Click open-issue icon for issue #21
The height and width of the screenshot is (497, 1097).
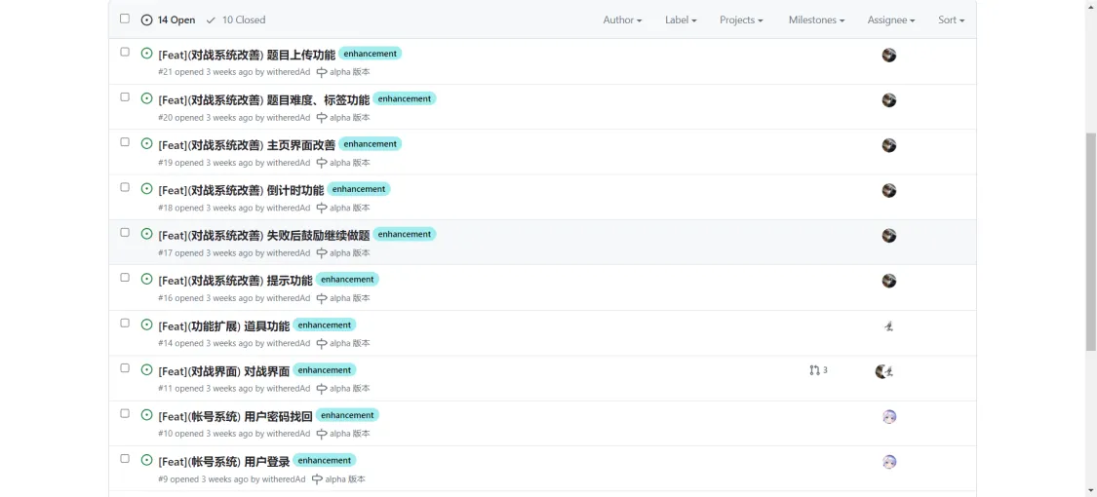tap(147, 54)
